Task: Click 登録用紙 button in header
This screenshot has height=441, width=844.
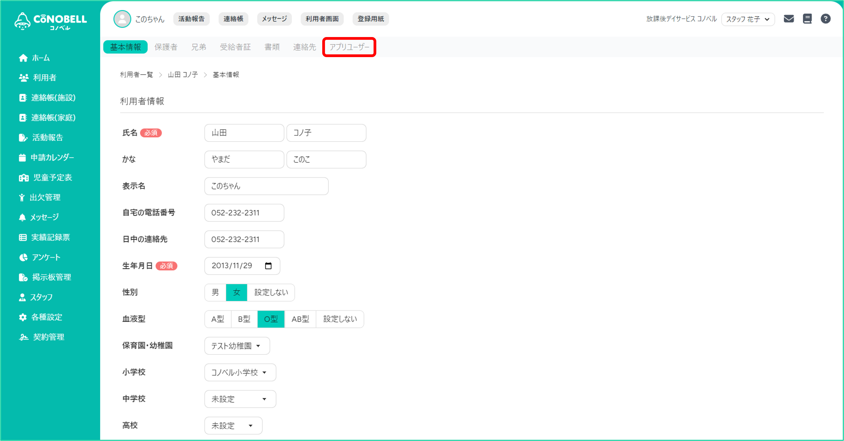Action: pos(371,19)
